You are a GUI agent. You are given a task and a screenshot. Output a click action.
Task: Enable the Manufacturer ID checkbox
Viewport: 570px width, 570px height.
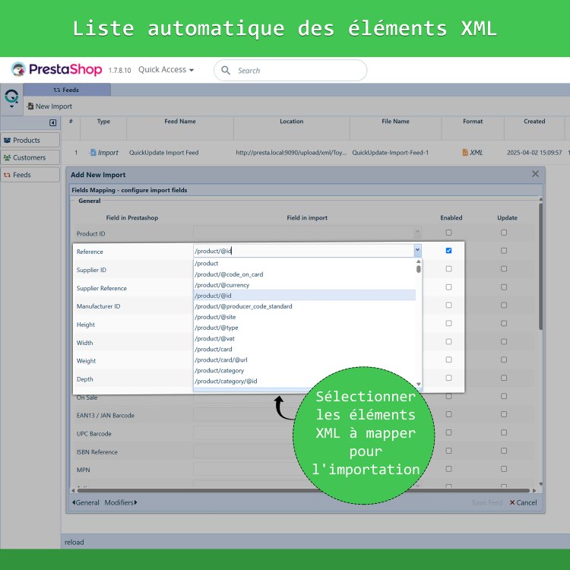point(448,306)
